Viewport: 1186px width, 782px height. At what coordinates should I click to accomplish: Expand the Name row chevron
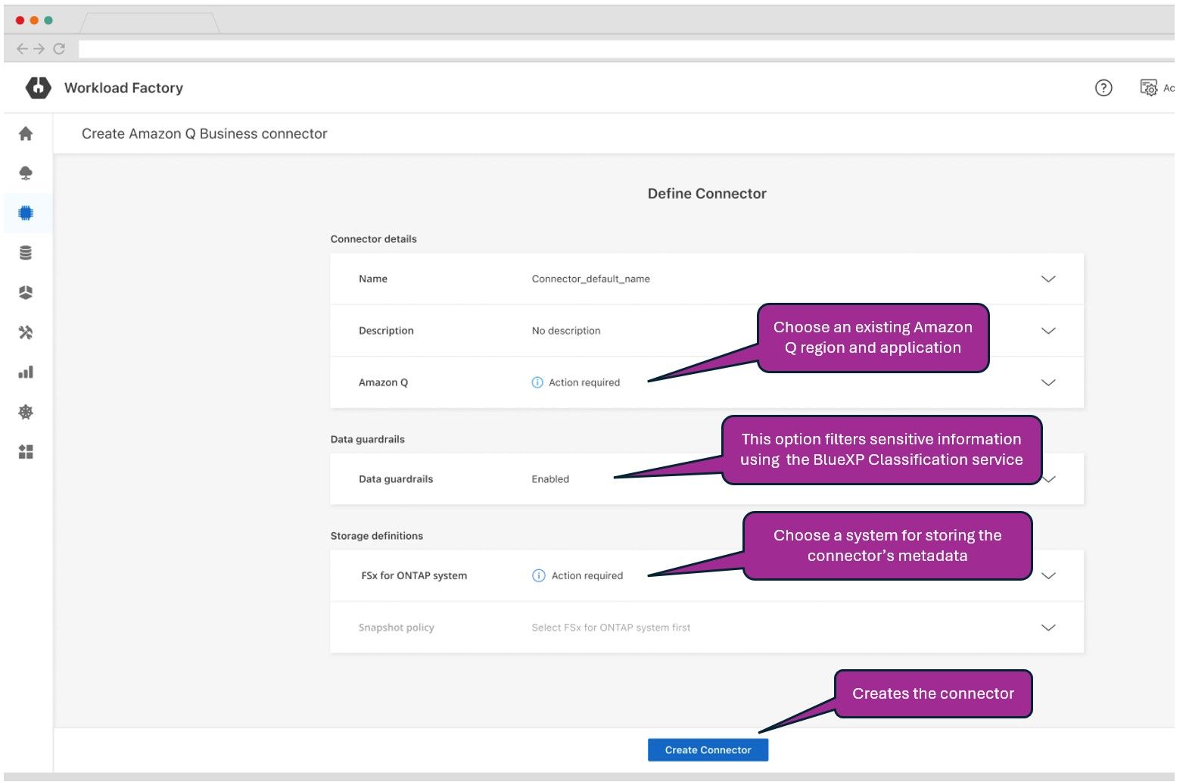point(1047,279)
